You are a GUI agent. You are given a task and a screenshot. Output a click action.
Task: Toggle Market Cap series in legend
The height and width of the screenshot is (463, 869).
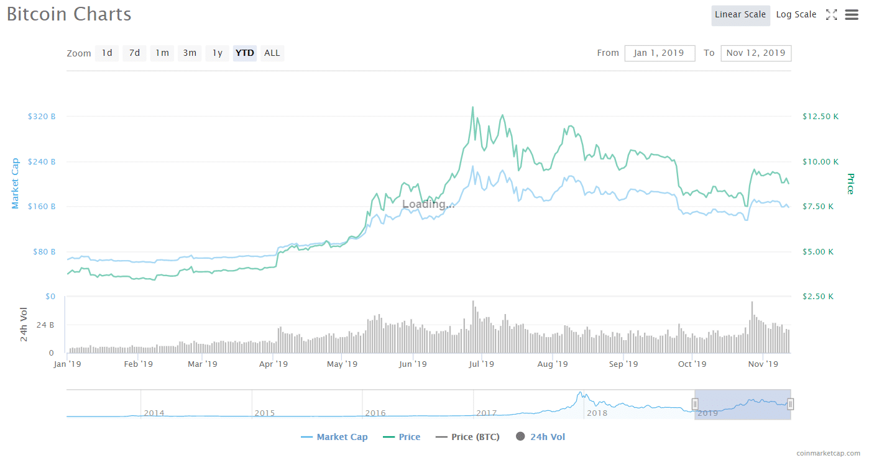click(x=334, y=437)
